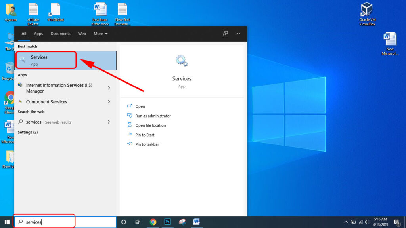Launch Photoshop from the taskbar
The height and width of the screenshot is (228, 406).
click(x=167, y=222)
